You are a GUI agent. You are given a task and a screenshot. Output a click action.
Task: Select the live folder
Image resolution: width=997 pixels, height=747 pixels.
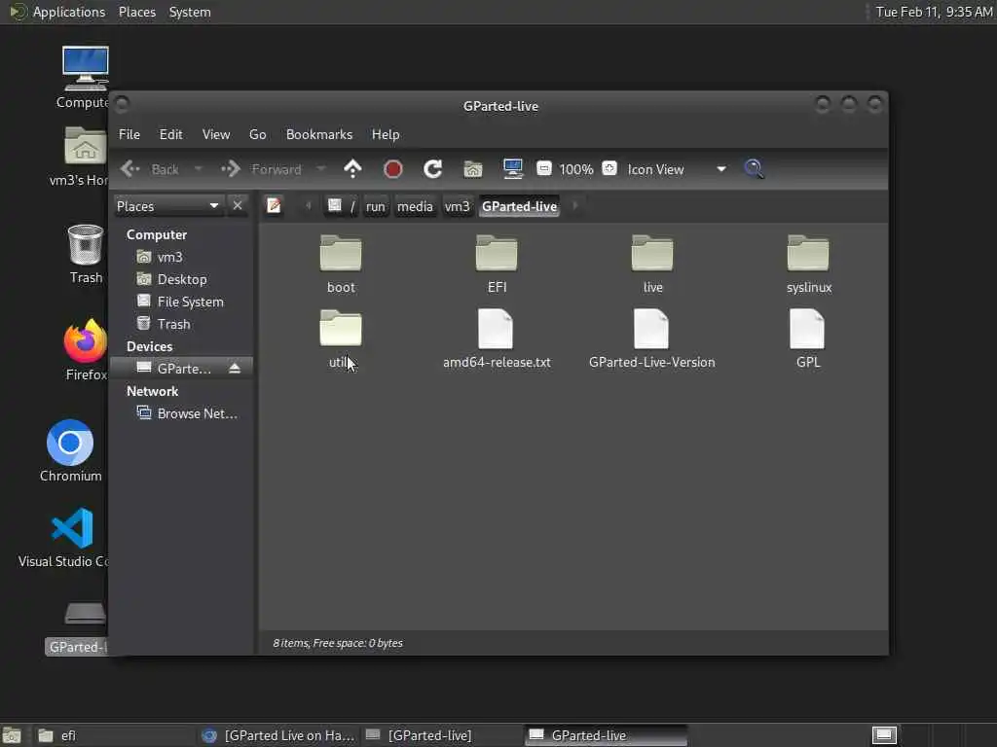[x=652, y=265]
